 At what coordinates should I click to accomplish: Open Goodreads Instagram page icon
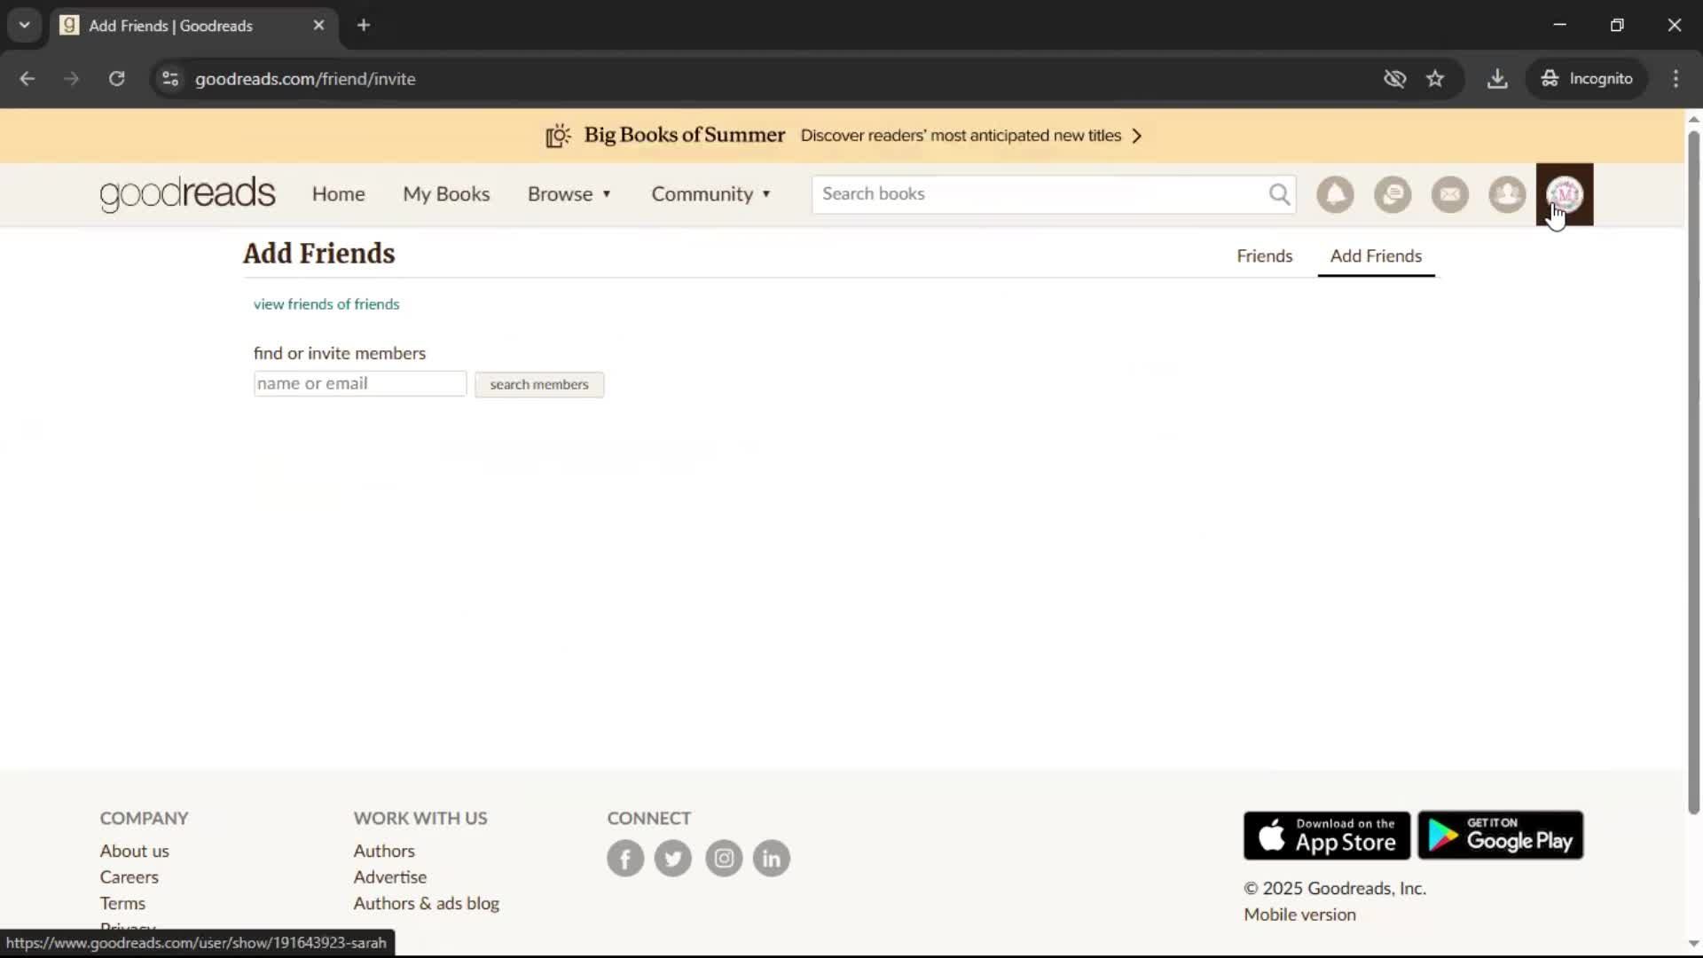point(724,859)
